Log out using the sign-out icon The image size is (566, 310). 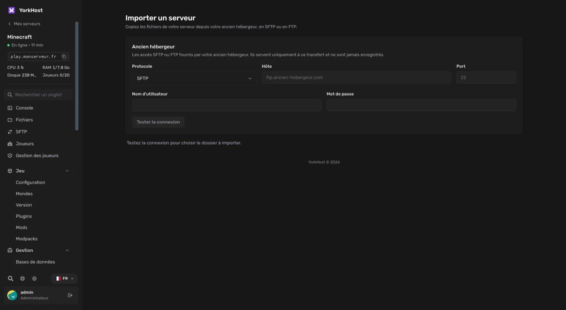pos(70,295)
